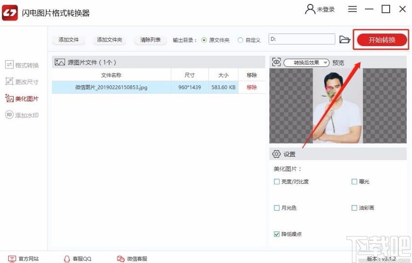Open the output folder browse icon
Viewport: 412px width, 263px height.
point(345,39)
